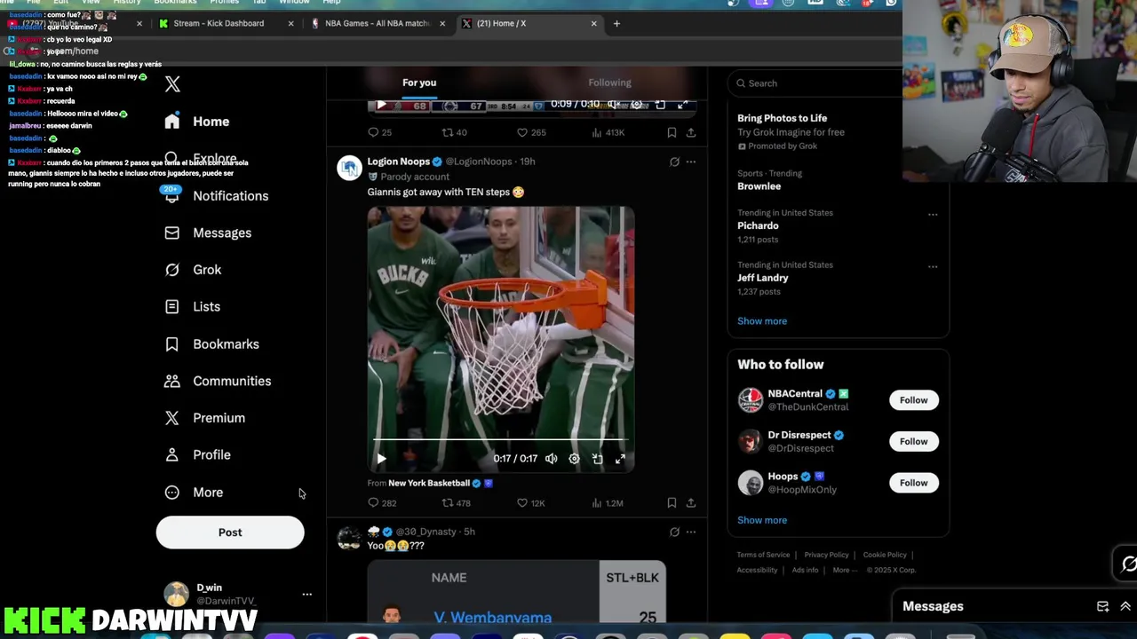
Task: Click New York Basketball source link
Action: [429, 483]
